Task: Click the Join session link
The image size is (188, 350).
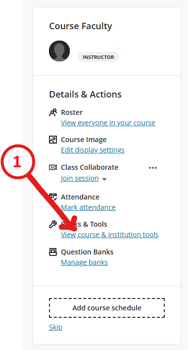Action: tap(80, 178)
